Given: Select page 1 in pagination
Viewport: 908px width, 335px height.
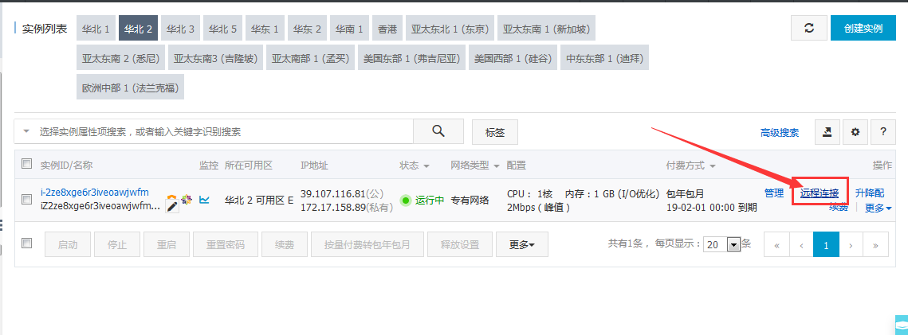Looking at the screenshot, I should [826, 245].
